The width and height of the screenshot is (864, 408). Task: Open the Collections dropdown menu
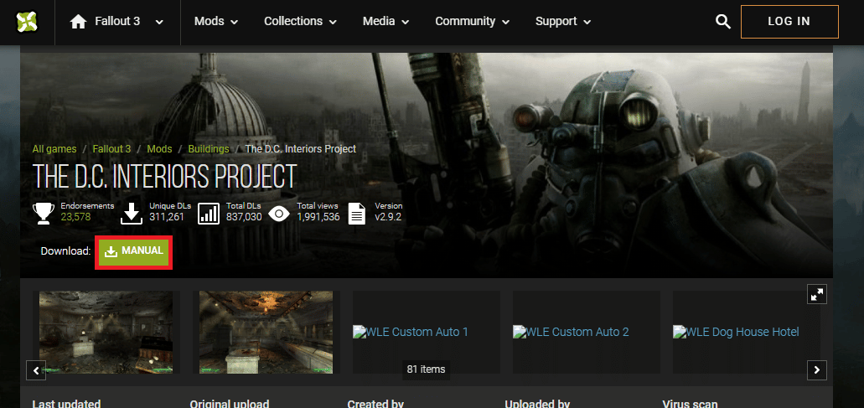(300, 22)
